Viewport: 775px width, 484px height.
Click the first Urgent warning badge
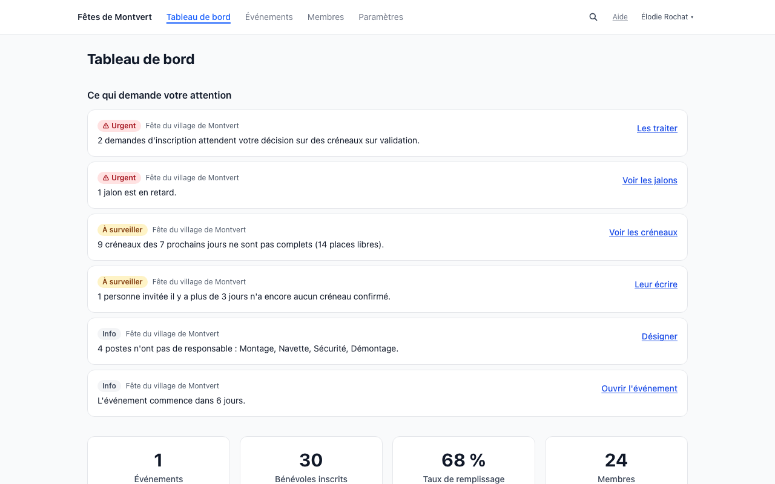click(x=119, y=126)
